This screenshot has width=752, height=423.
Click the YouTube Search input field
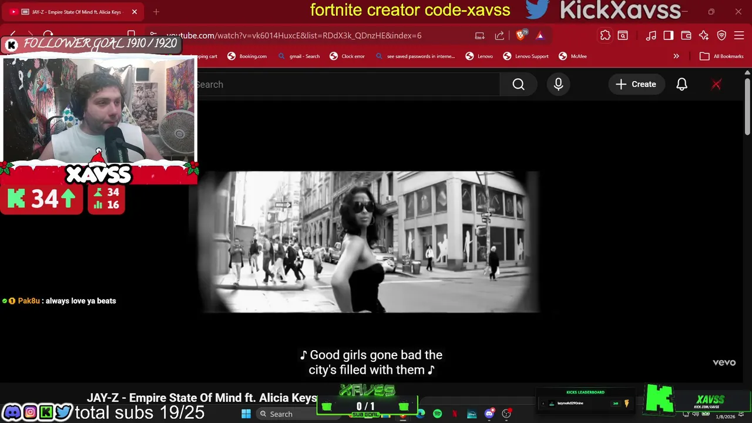[347, 85]
